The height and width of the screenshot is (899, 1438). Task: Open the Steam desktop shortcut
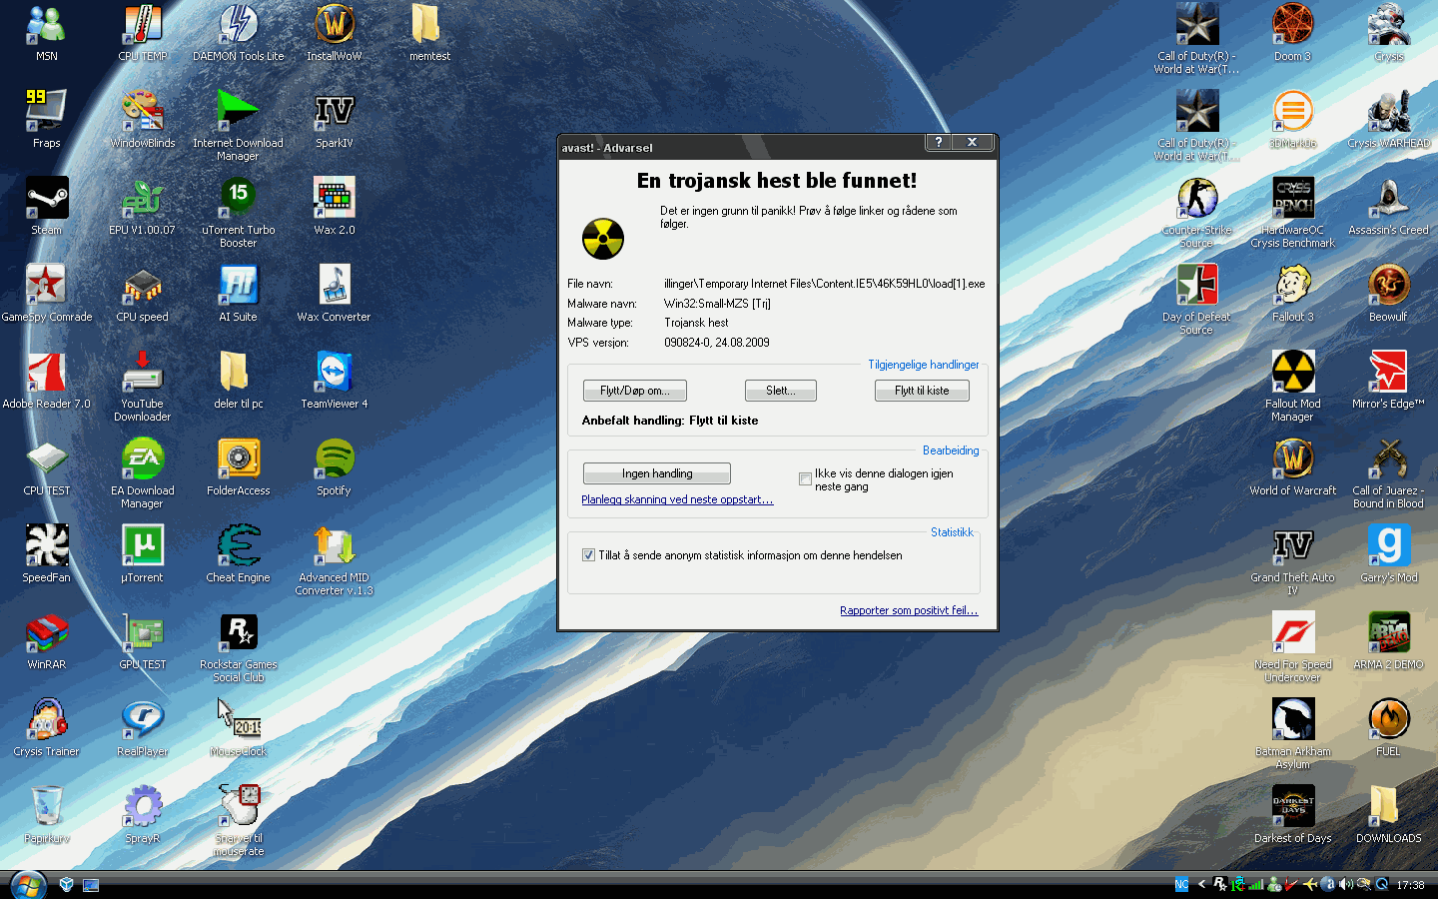(x=47, y=206)
